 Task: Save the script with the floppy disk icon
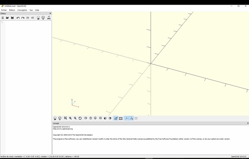click(x=12, y=18)
